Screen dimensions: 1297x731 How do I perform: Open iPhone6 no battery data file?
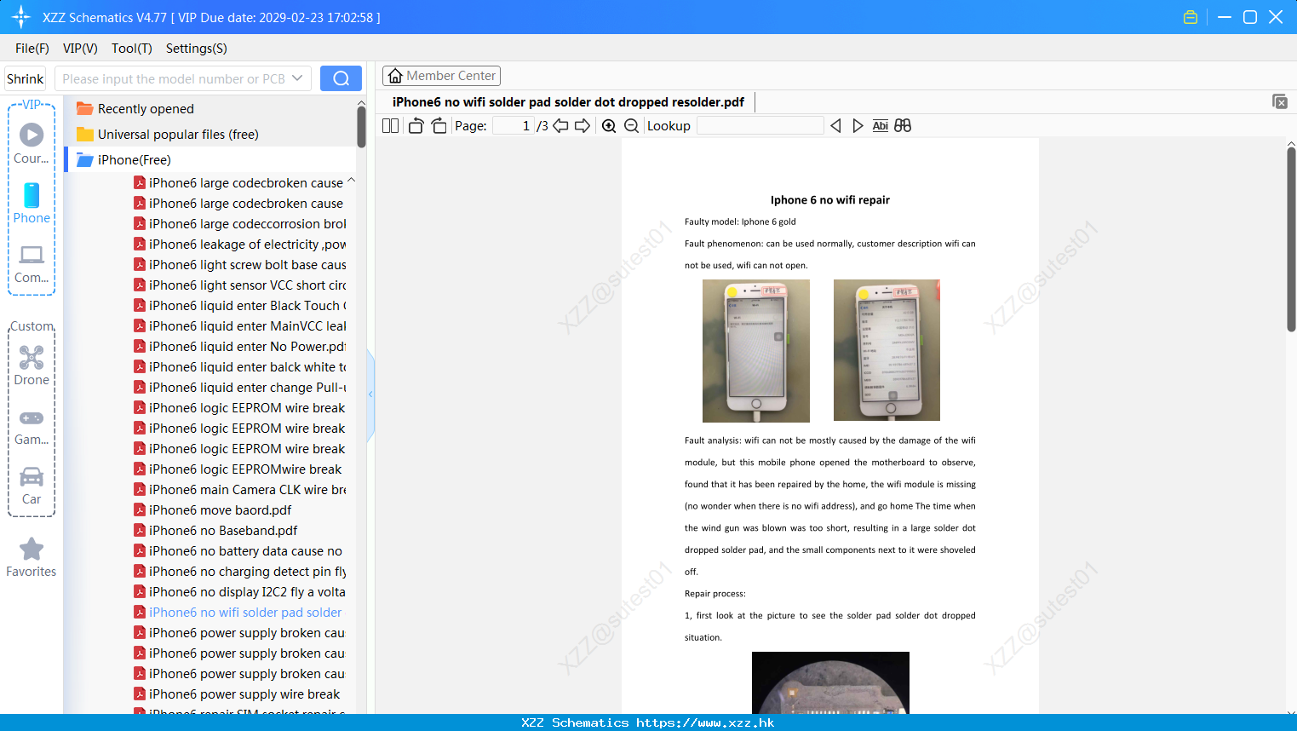(238, 551)
